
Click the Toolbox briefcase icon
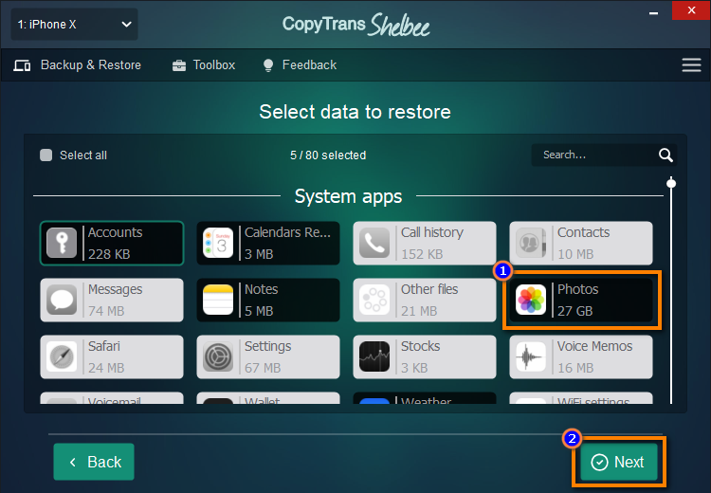pos(179,65)
